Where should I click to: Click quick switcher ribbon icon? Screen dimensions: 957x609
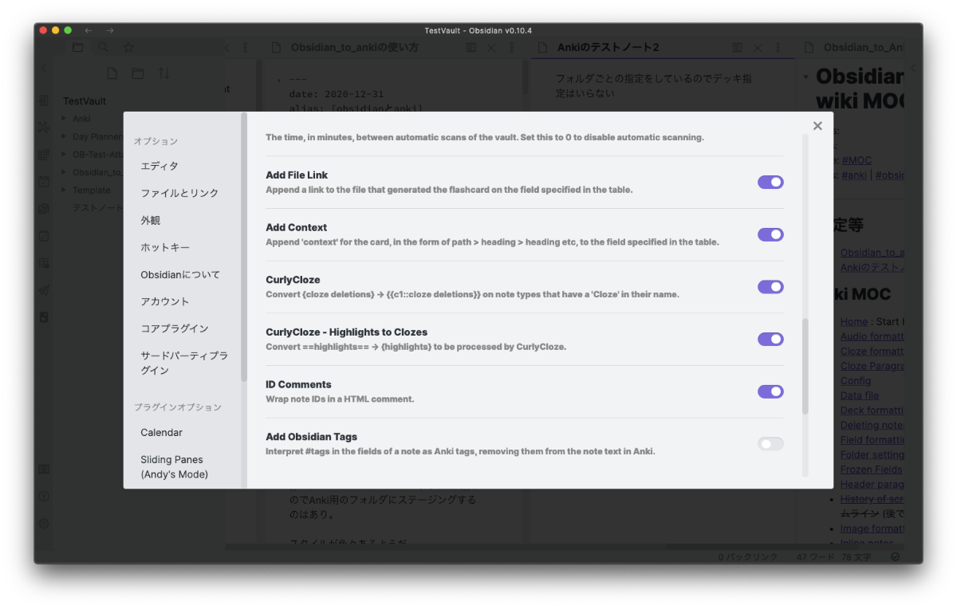[x=44, y=101]
